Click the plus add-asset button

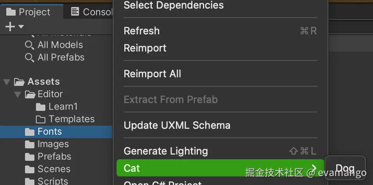[x=10, y=27]
